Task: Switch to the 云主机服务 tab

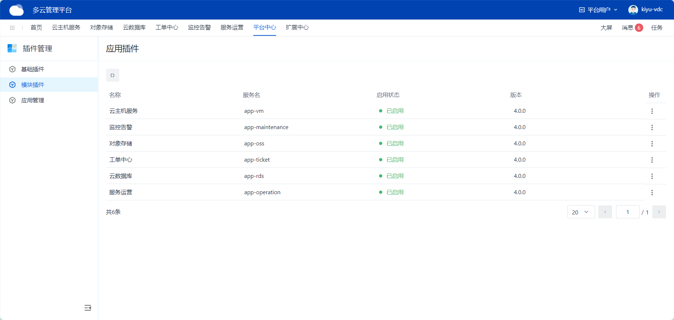Action: click(66, 27)
